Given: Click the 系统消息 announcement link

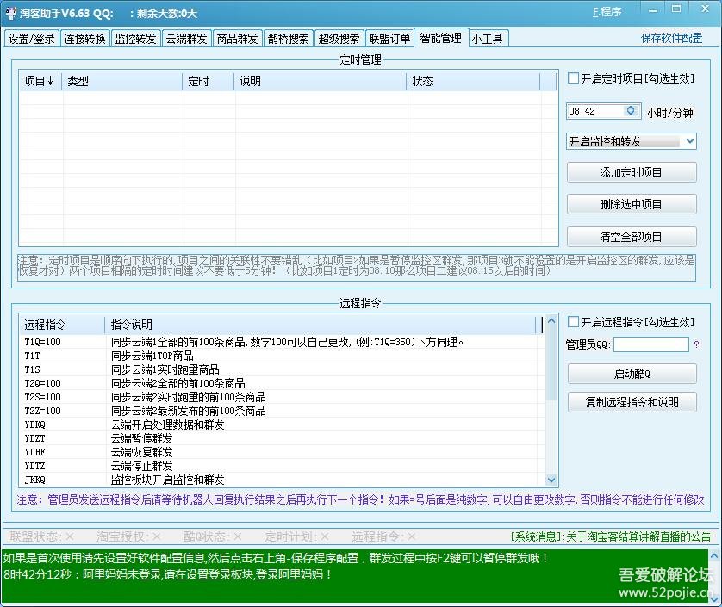Looking at the screenshot, I should (611, 536).
